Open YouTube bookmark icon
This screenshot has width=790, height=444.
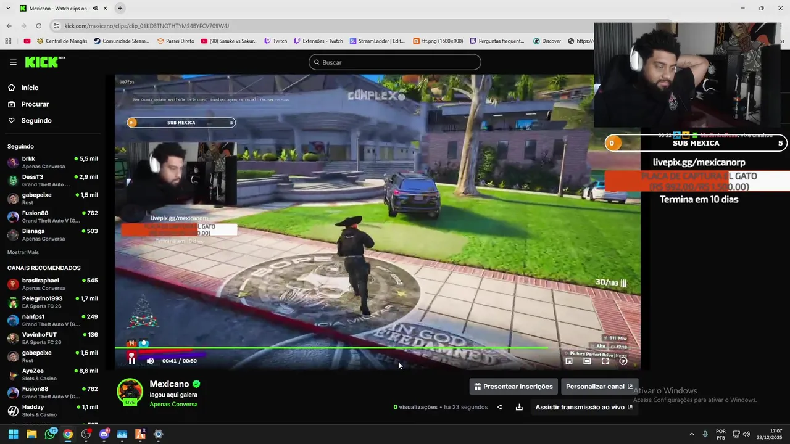[x=27, y=41]
